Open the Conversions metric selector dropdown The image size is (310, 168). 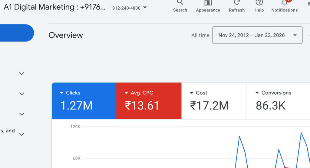[257, 93]
